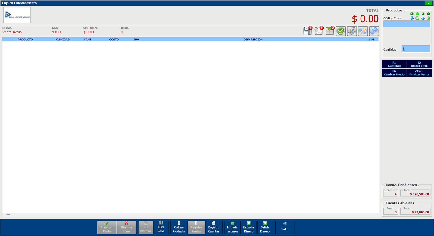This screenshot has width=434, height=236.
Task: Click the Salir exit button
Action: point(285,227)
